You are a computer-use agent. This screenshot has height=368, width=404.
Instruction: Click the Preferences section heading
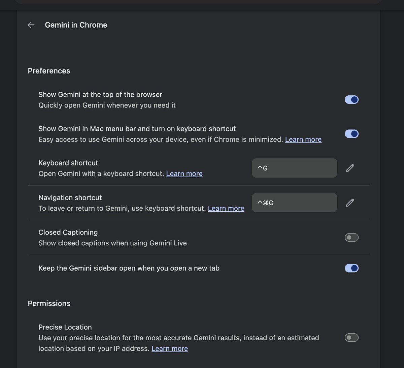point(49,71)
